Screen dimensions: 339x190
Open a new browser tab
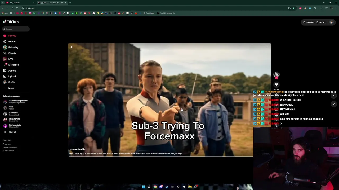(x=70, y=3)
